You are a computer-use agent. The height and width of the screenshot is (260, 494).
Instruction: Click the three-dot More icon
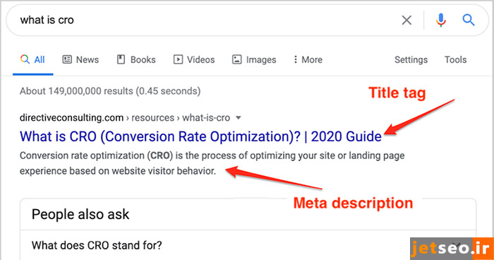(x=295, y=59)
